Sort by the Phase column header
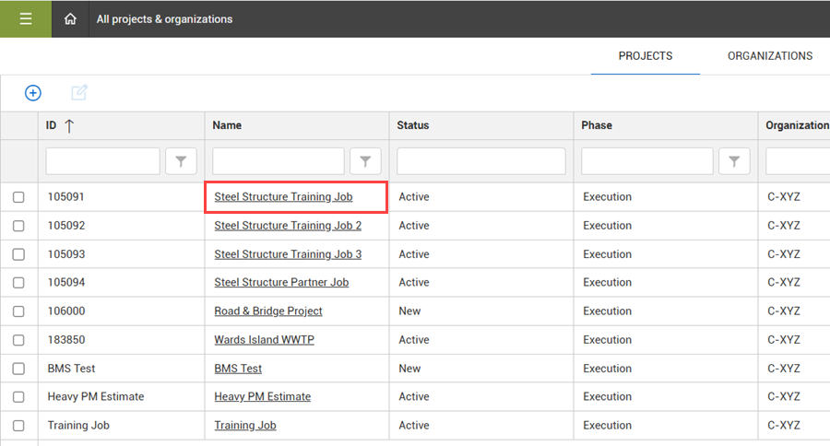The height and width of the screenshot is (446, 830). click(x=597, y=125)
